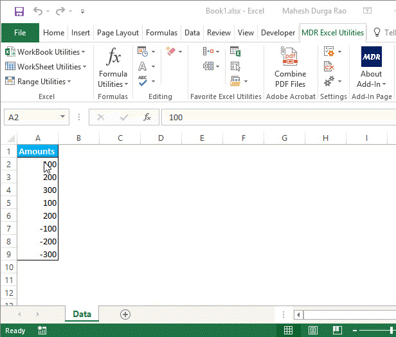Click the previous sheet navigation arrow
The height and width of the screenshot is (337, 396).
click(x=19, y=314)
